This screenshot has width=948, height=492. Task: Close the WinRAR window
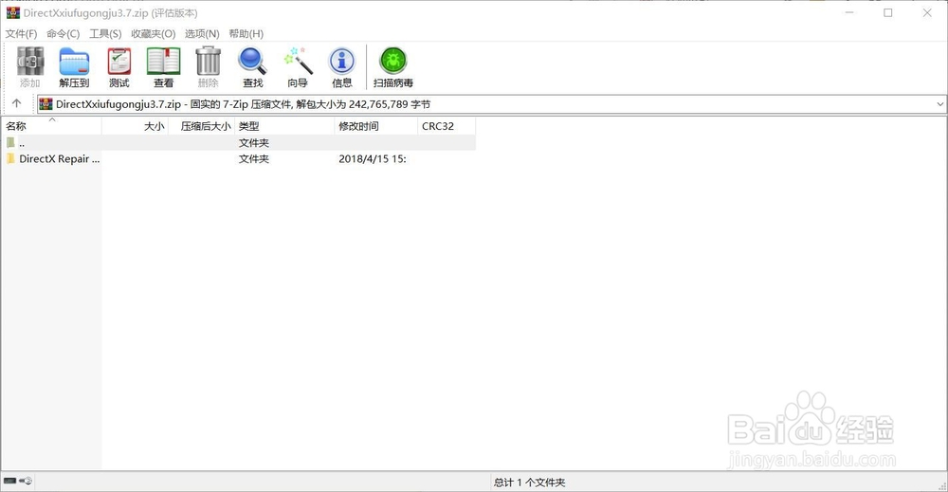[x=927, y=12]
